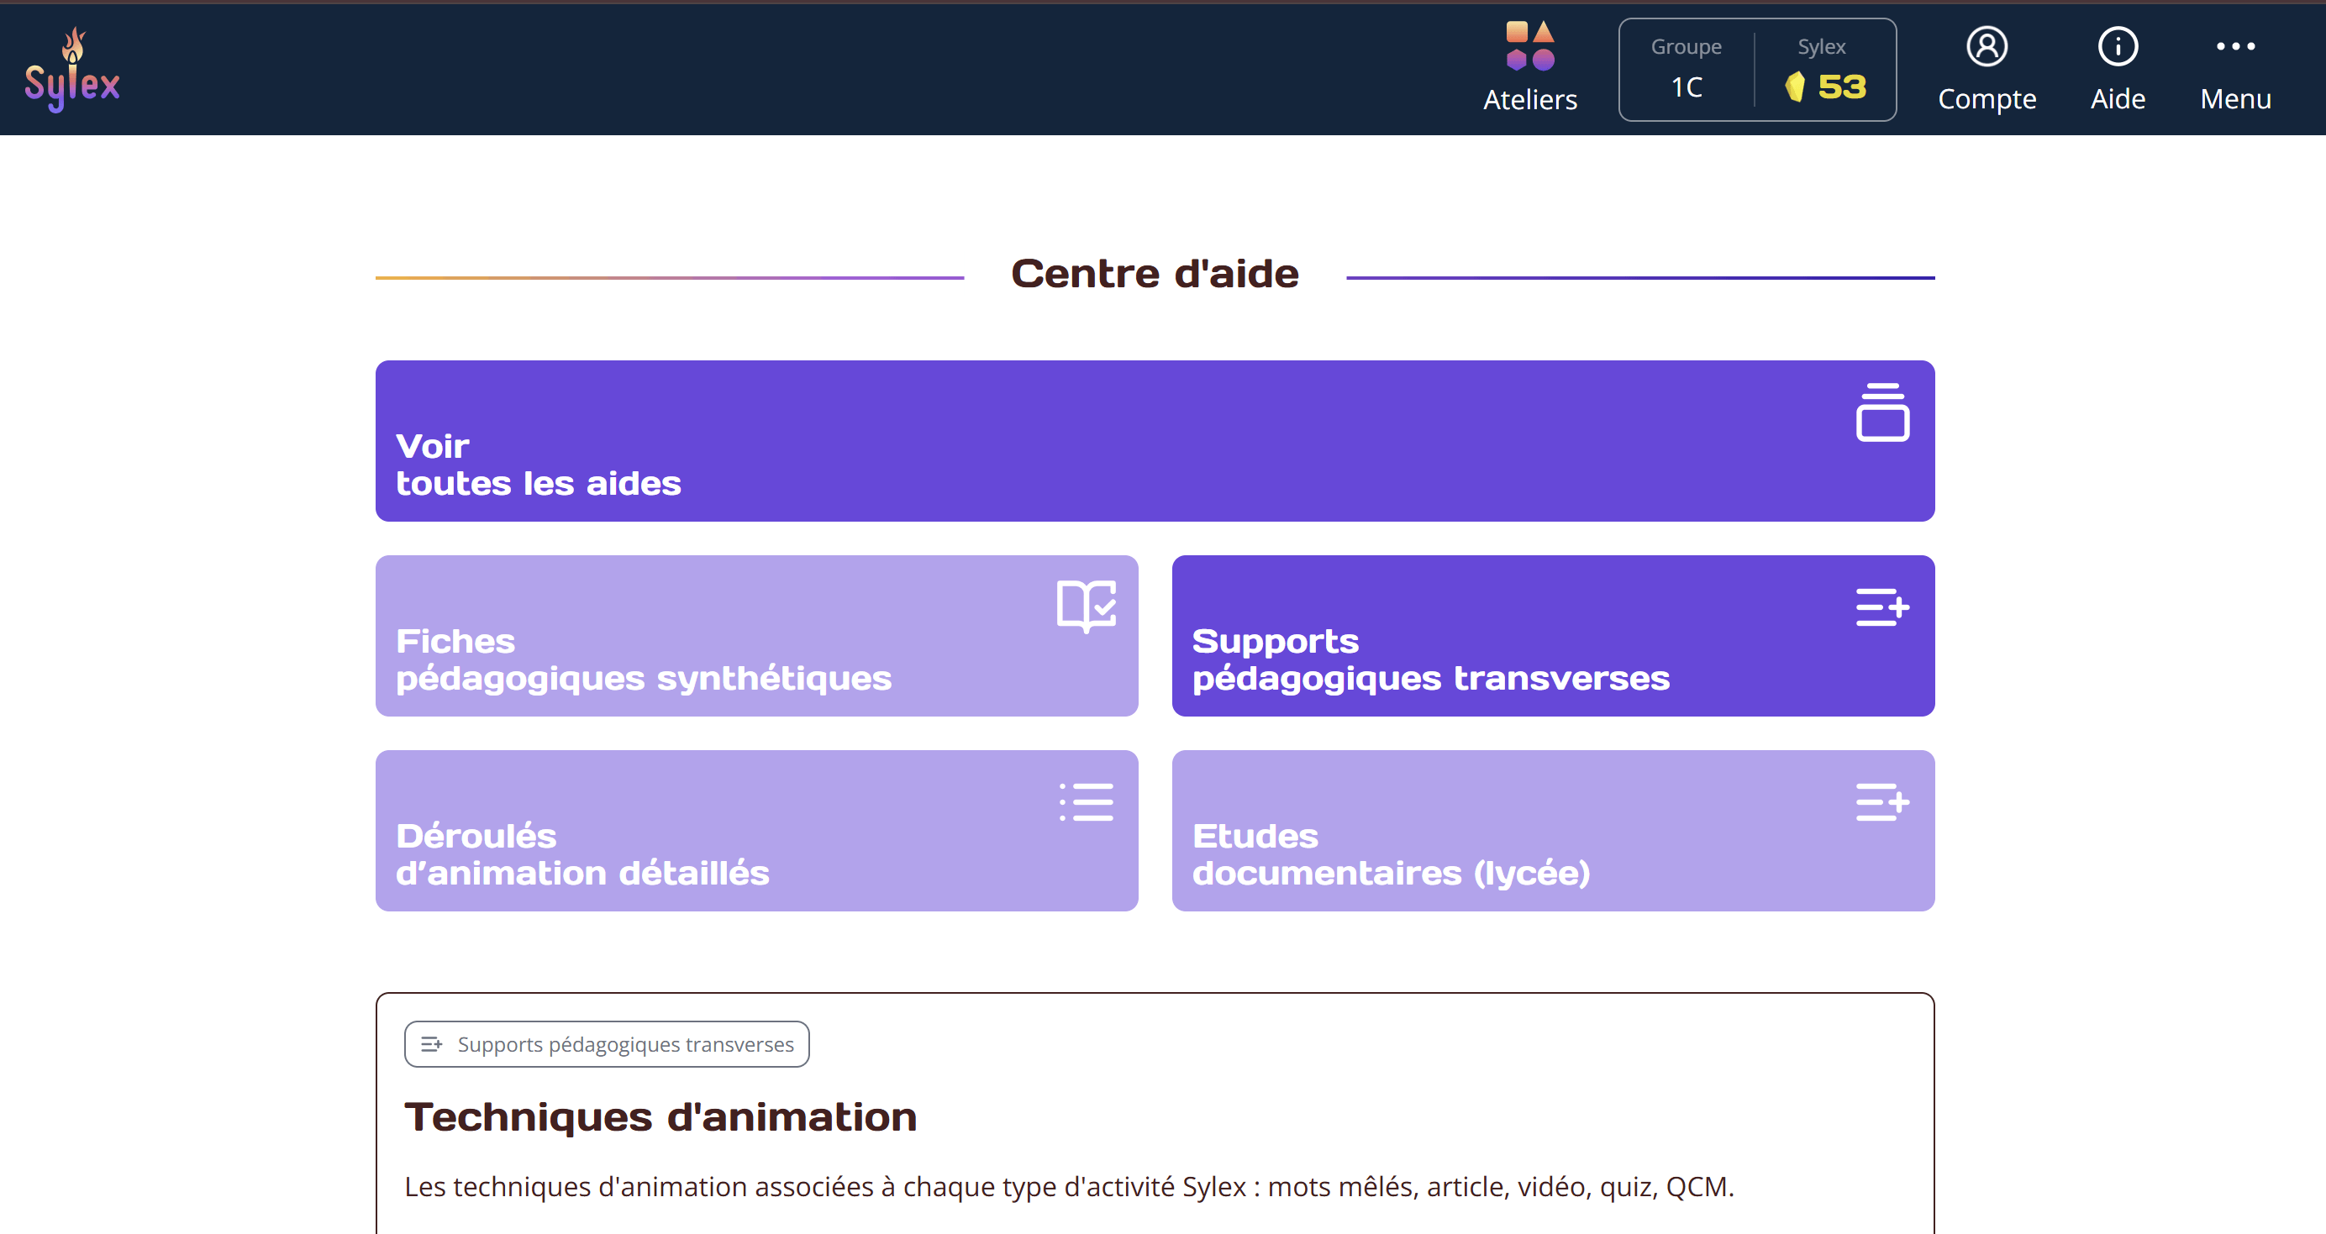
Task: Click the list-plus icon on Supports card
Action: 1881,606
